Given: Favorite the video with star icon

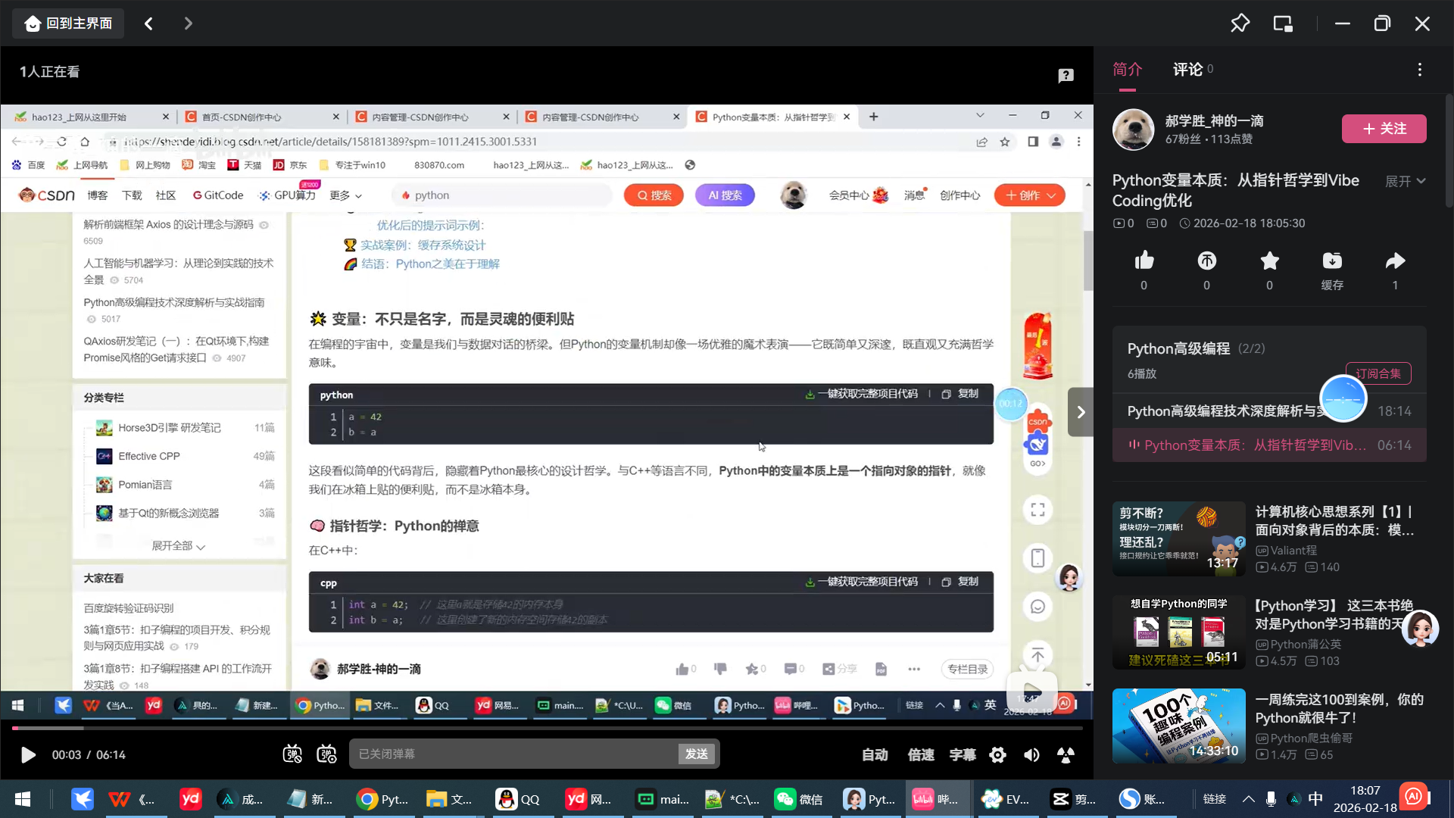Looking at the screenshot, I should point(1269,261).
